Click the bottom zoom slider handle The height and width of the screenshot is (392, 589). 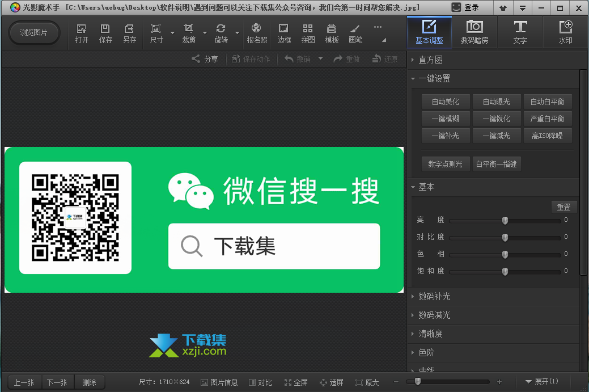pyautogui.click(x=418, y=381)
